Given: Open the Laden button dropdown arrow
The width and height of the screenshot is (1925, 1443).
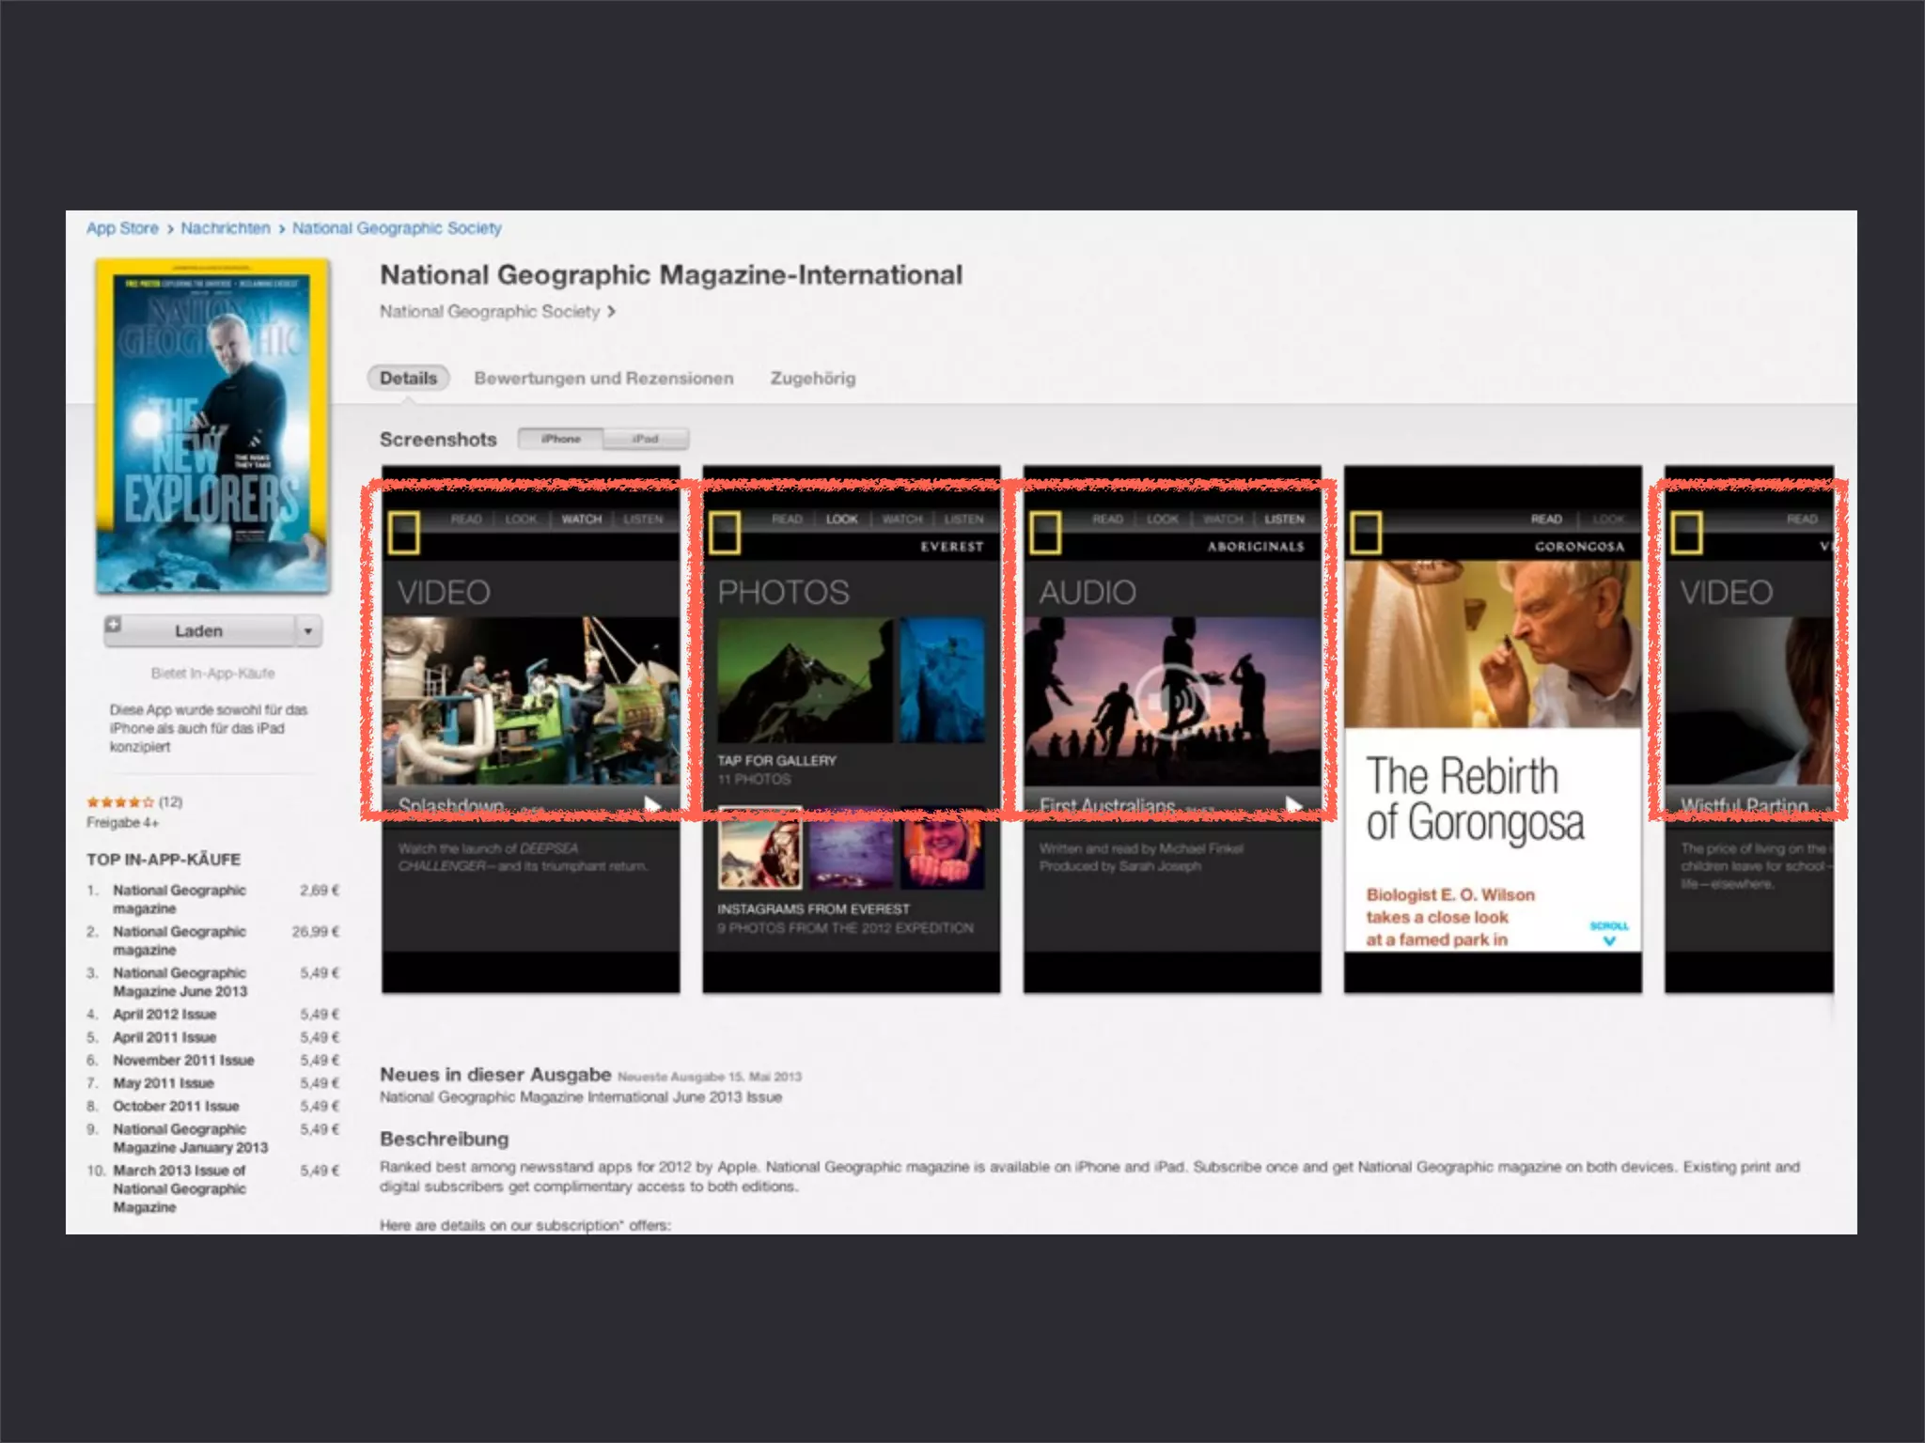Looking at the screenshot, I should coord(307,631).
